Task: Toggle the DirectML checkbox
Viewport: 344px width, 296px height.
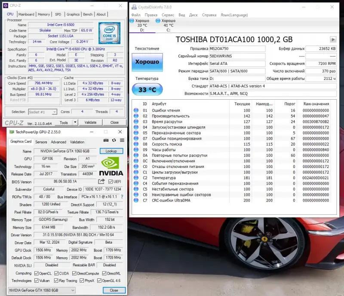Action: tap(104, 273)
